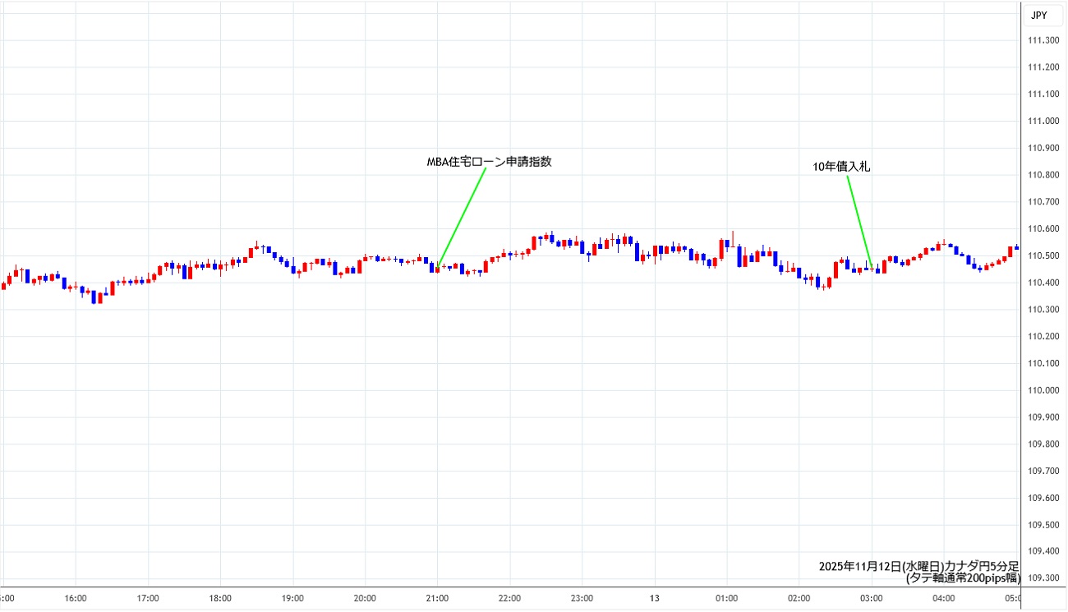Click the 03:00 time axis label
Screen dimensions: 1068x612
(871, 598)
